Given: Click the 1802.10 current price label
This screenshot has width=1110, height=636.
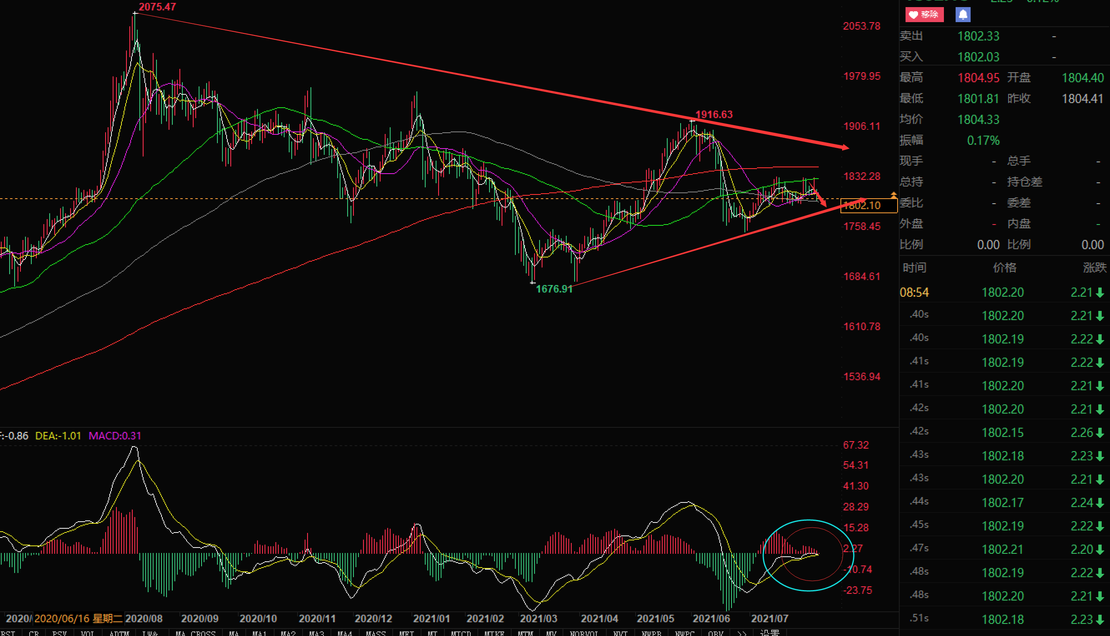Looking at the screenshot, I should pos(868,205).
